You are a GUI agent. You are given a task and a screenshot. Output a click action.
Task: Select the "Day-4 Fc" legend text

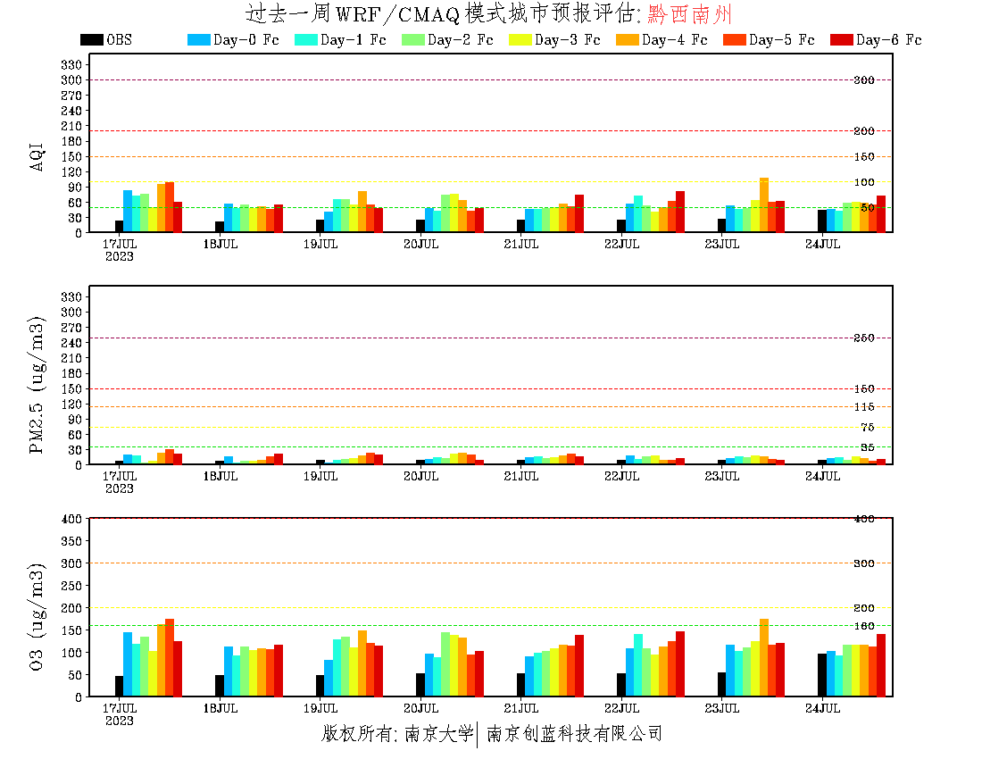pyautogui.click(x=675, y=39)
